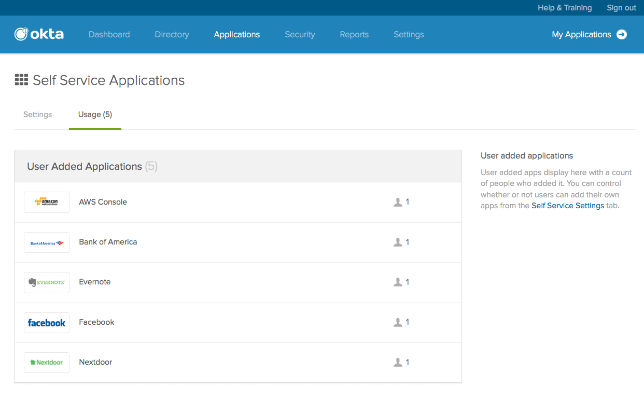
Task: Click the Evernote logo thumbnail
Action: click(x=47, y=282)
